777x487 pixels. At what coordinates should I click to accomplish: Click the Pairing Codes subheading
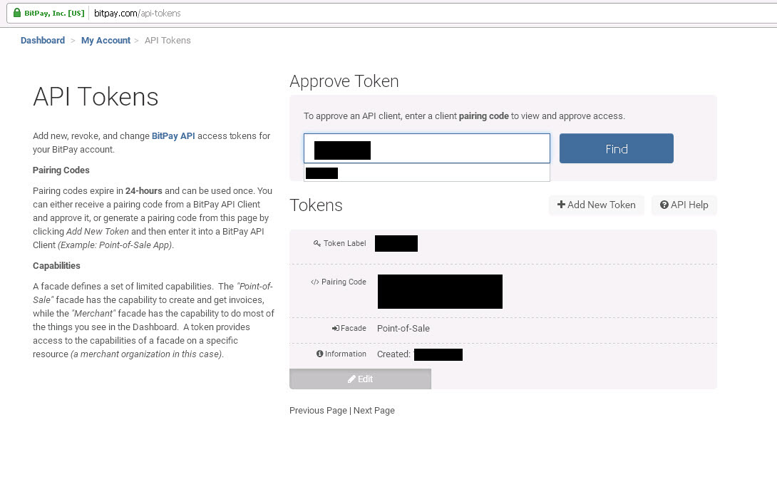61,170
